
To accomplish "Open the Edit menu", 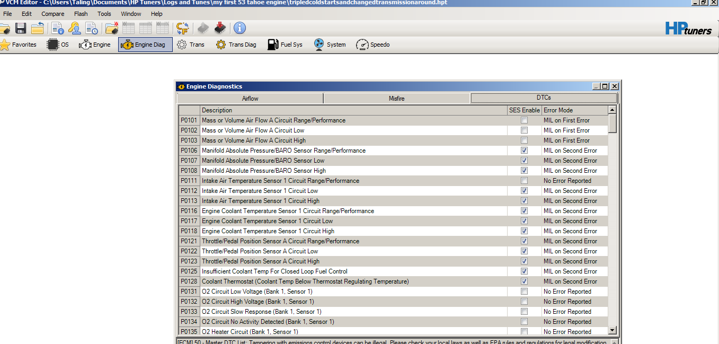I will click(x=26, y=14).
